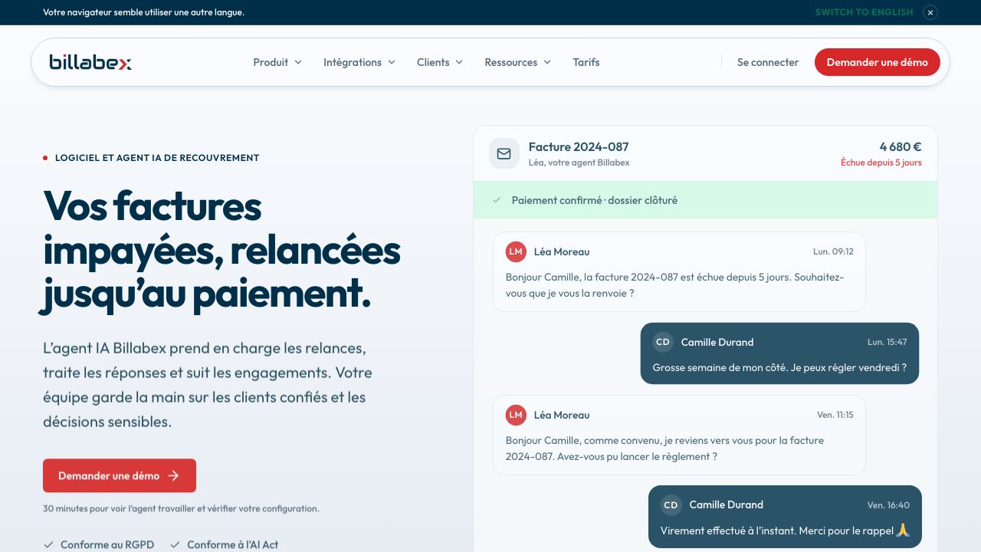Click the Se connecter link
This screenshot has width=981, height=552.
coord(768,62)
